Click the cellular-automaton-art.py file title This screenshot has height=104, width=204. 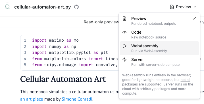[x=43, y=7]
